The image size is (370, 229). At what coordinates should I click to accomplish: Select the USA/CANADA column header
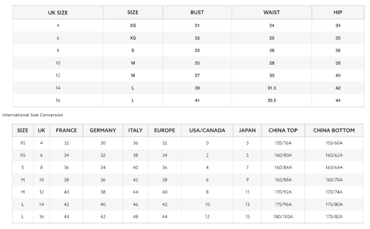pos(207,131)
